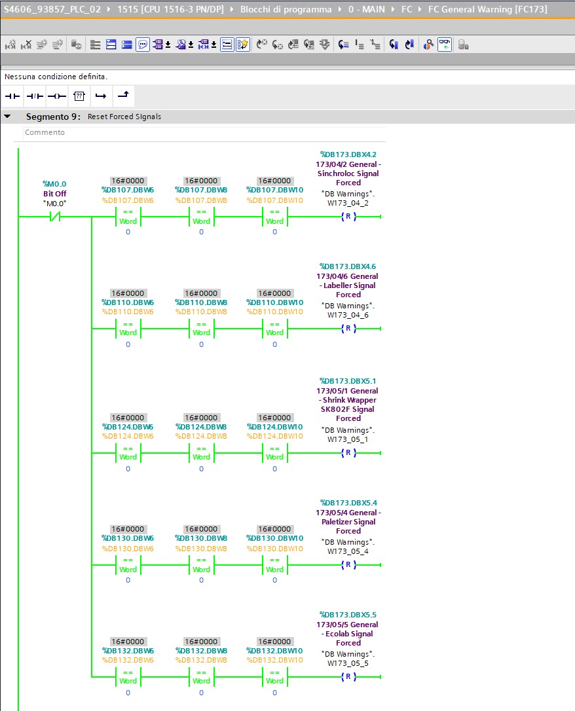This screenshot has width=575, height=711.
Task: Click the call environment magnifier icon
Action: point(428,45)
